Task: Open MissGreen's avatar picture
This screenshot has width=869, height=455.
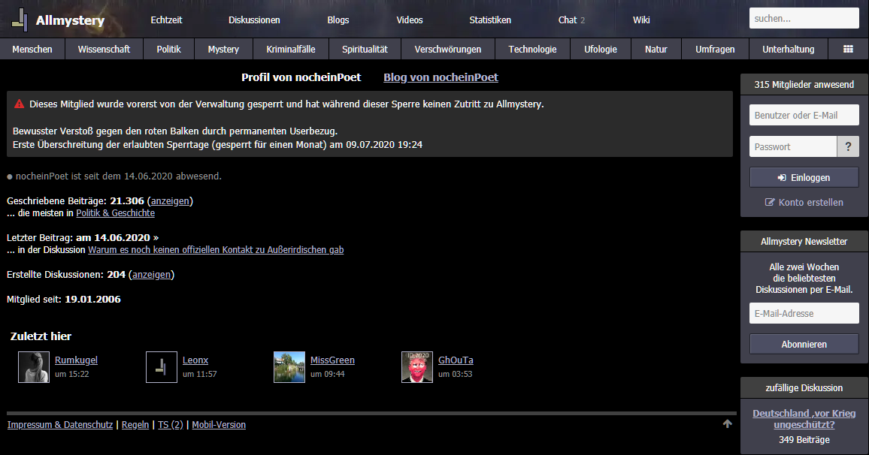Action: [x=289, y=367]
